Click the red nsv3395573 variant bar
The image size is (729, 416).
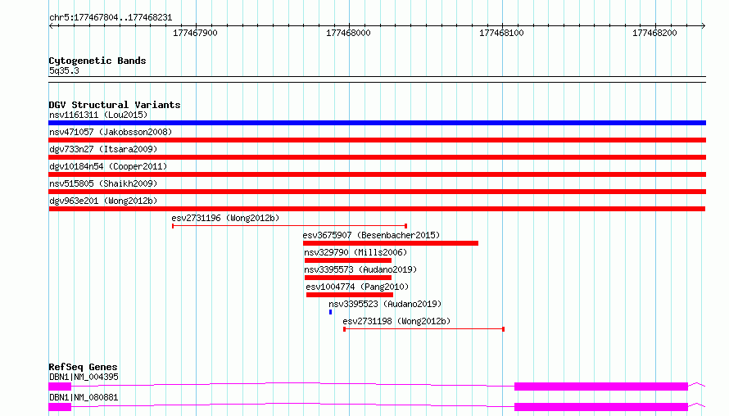point(348,278)
